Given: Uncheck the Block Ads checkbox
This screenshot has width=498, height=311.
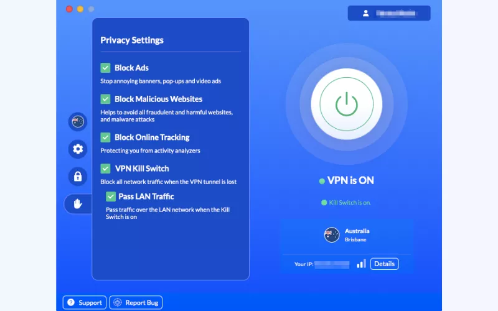Looking at the screenshot, I should point(105,68).
